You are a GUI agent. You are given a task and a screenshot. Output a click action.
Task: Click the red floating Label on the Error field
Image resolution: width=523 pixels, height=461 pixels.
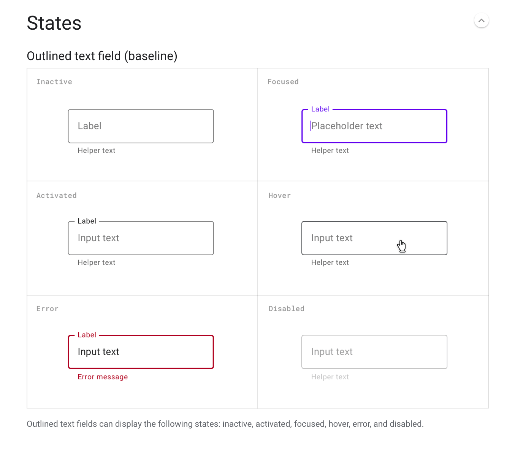pyautogui.click(x=87, y=335)
